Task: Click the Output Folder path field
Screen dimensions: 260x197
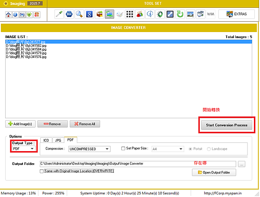Action: point(138,164)
